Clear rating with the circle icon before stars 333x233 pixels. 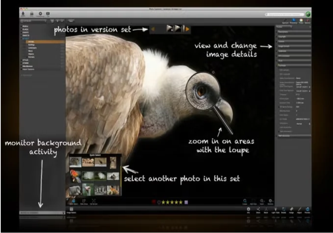click(159, 202)
